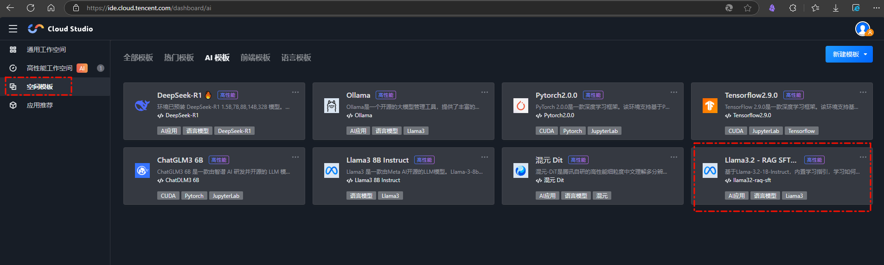Click the Cloud Studio logo
Viewport: 884px width, 265px height.
click(60, 29)
